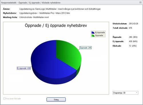Click the Utskicksdatum label
Image resolution: width=143 pixels, height=105 pixels.
coord(120,24)
